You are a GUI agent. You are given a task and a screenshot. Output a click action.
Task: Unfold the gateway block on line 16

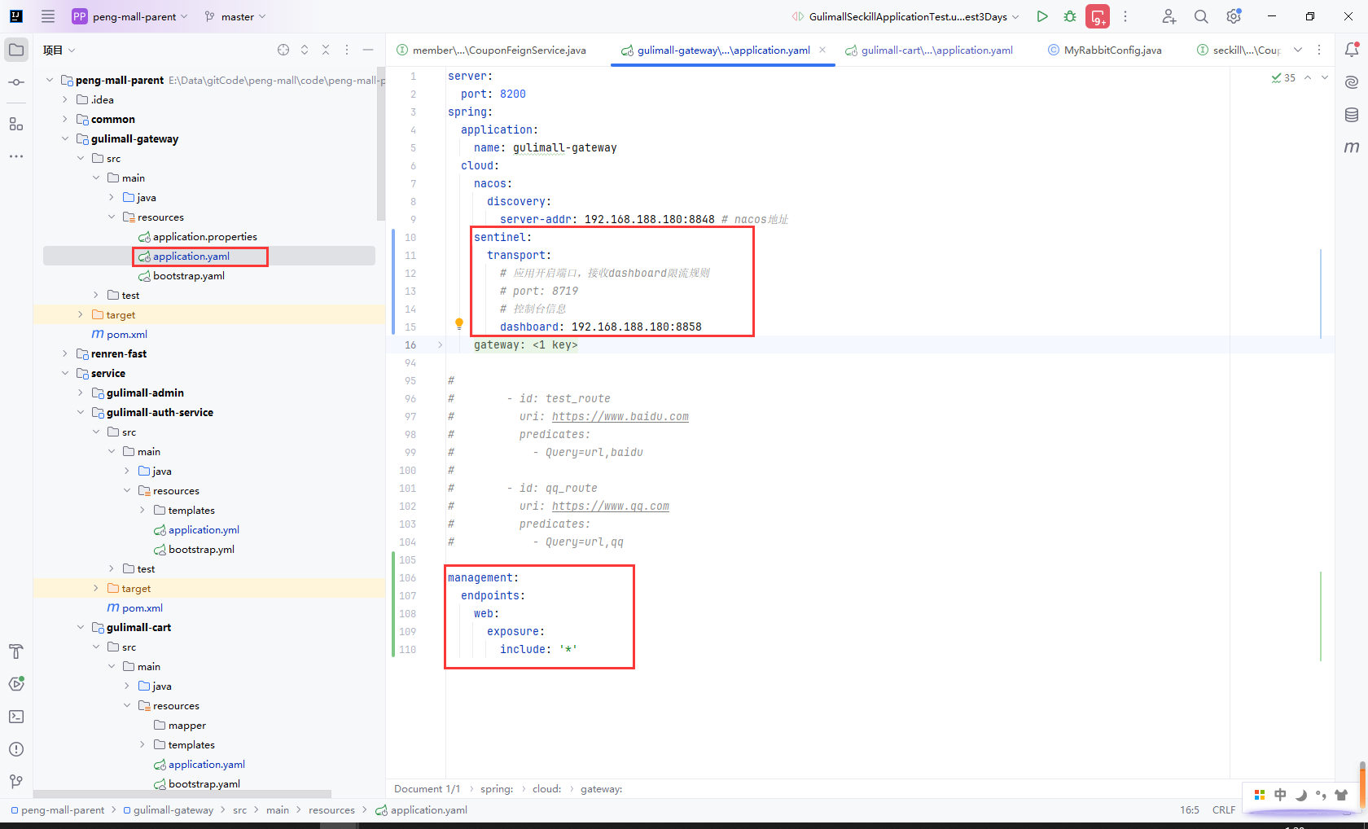[440, 344]
